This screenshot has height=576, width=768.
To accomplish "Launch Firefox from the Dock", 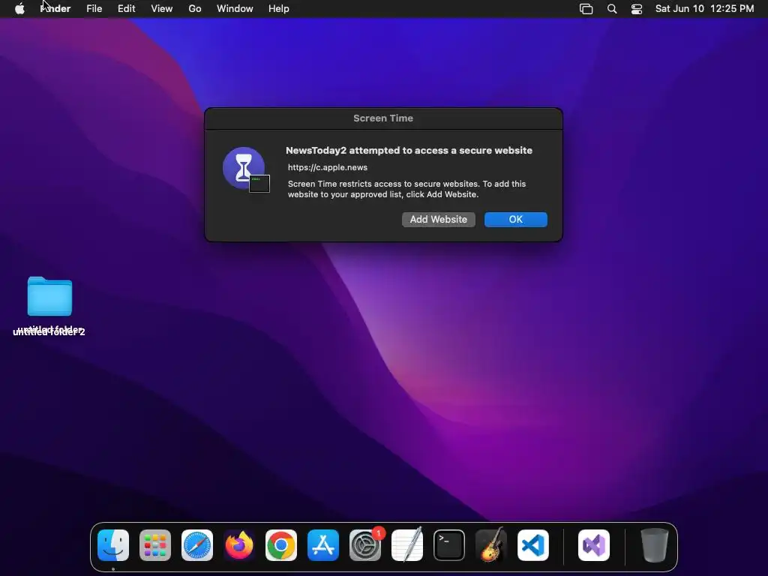I will pos(239,545).
